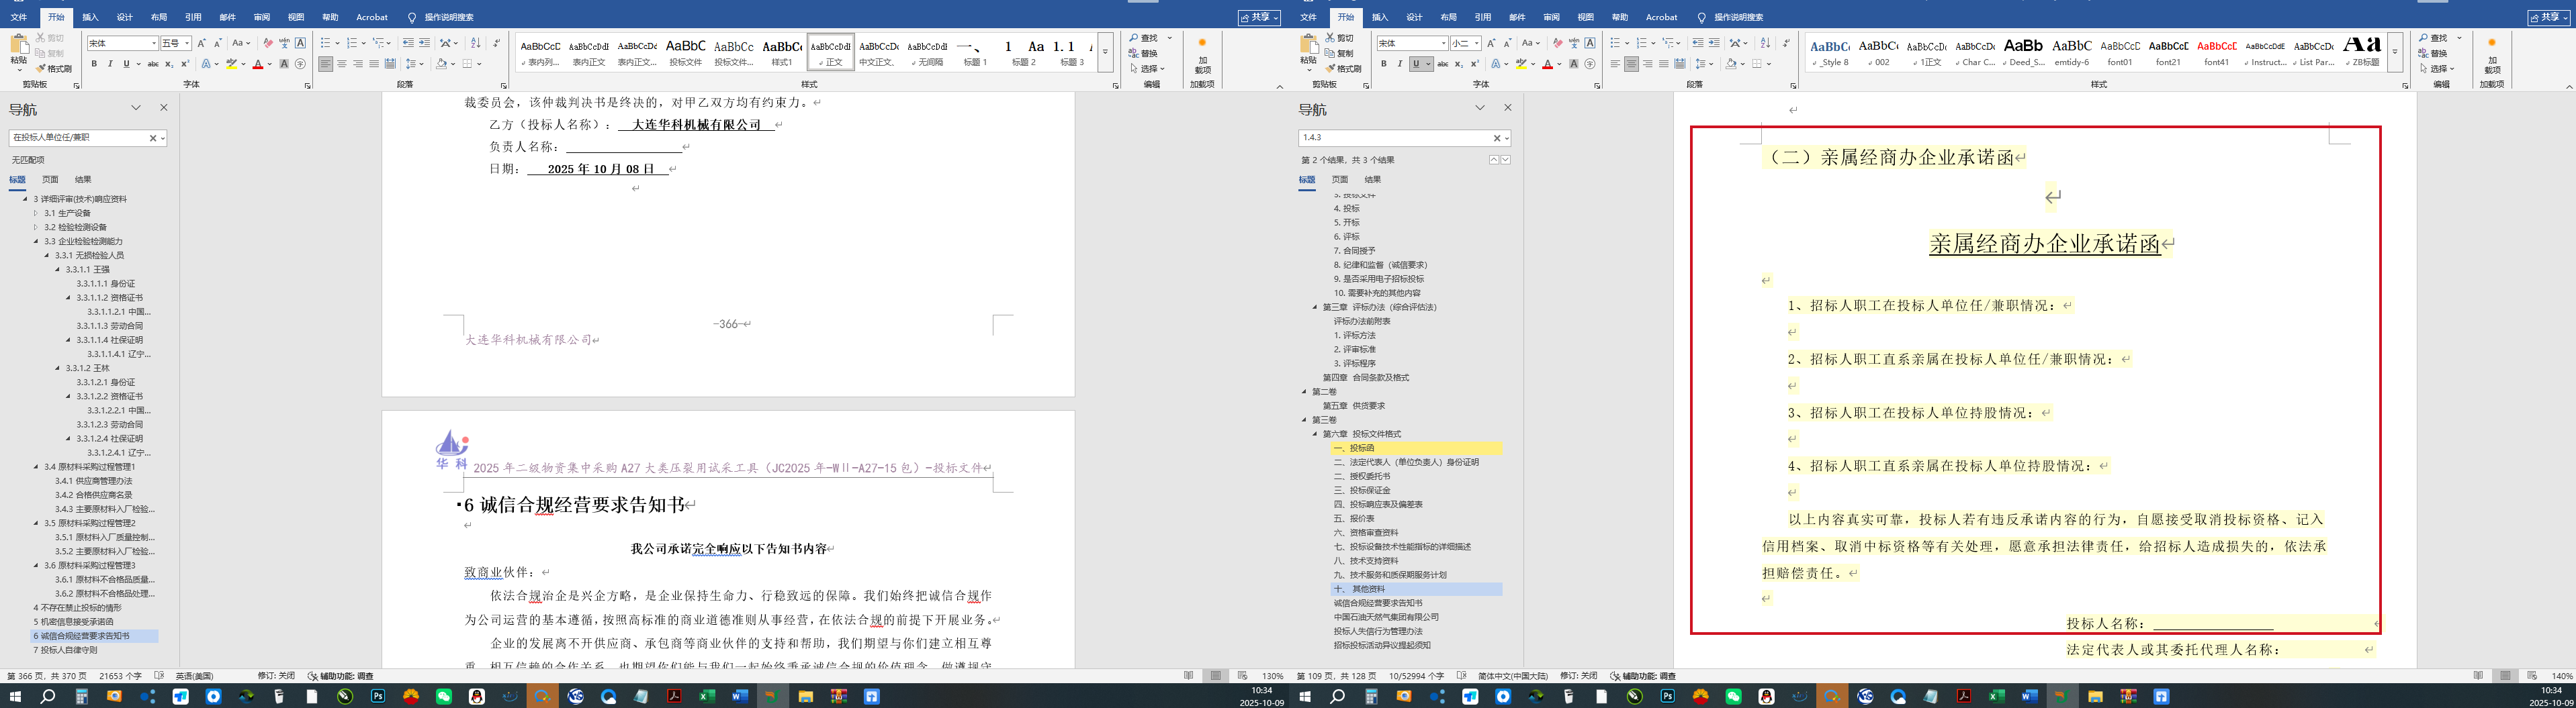Open Phonetic Guide in the left Word window

pos(284,43)
